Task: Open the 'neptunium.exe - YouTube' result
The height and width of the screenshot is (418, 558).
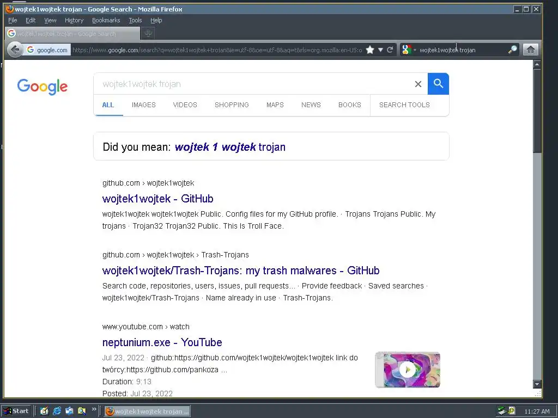Action: point(162,342)
